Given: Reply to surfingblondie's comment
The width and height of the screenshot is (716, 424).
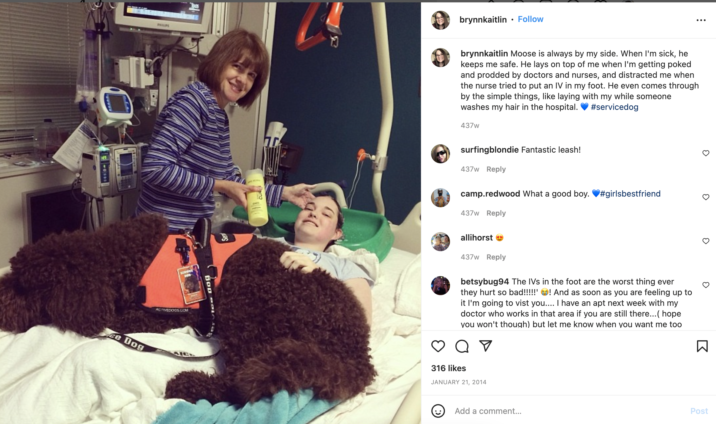Looking at the screenshot, I should point(496,169).
